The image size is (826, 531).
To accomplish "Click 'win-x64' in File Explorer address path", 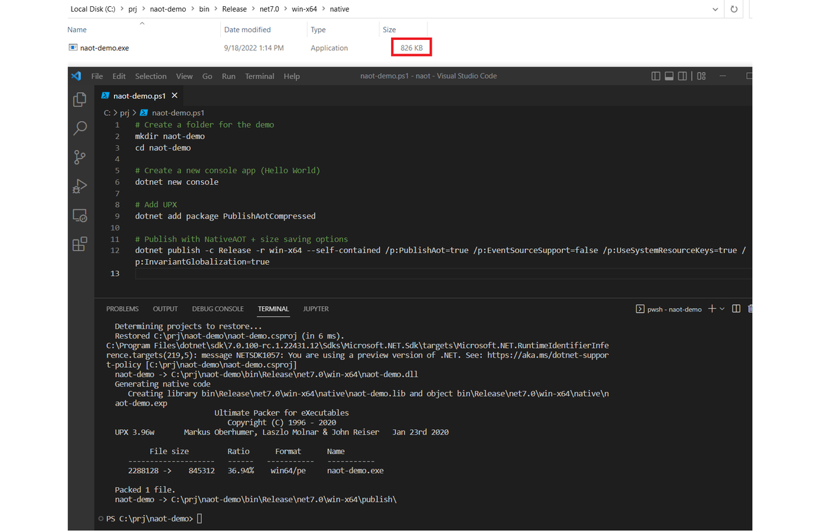I will [305, 10].
